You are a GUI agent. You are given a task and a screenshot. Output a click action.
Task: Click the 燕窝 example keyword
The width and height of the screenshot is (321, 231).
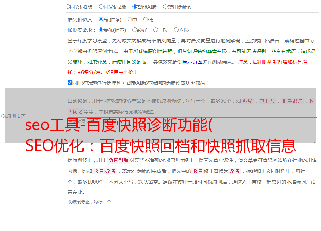click(247, 101)
